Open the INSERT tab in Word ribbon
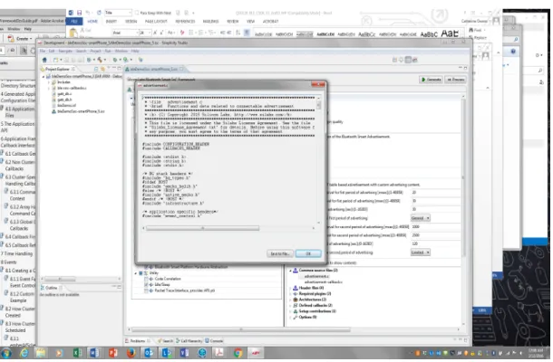Viewport: 553px width, 362px height. click(112, 22)
